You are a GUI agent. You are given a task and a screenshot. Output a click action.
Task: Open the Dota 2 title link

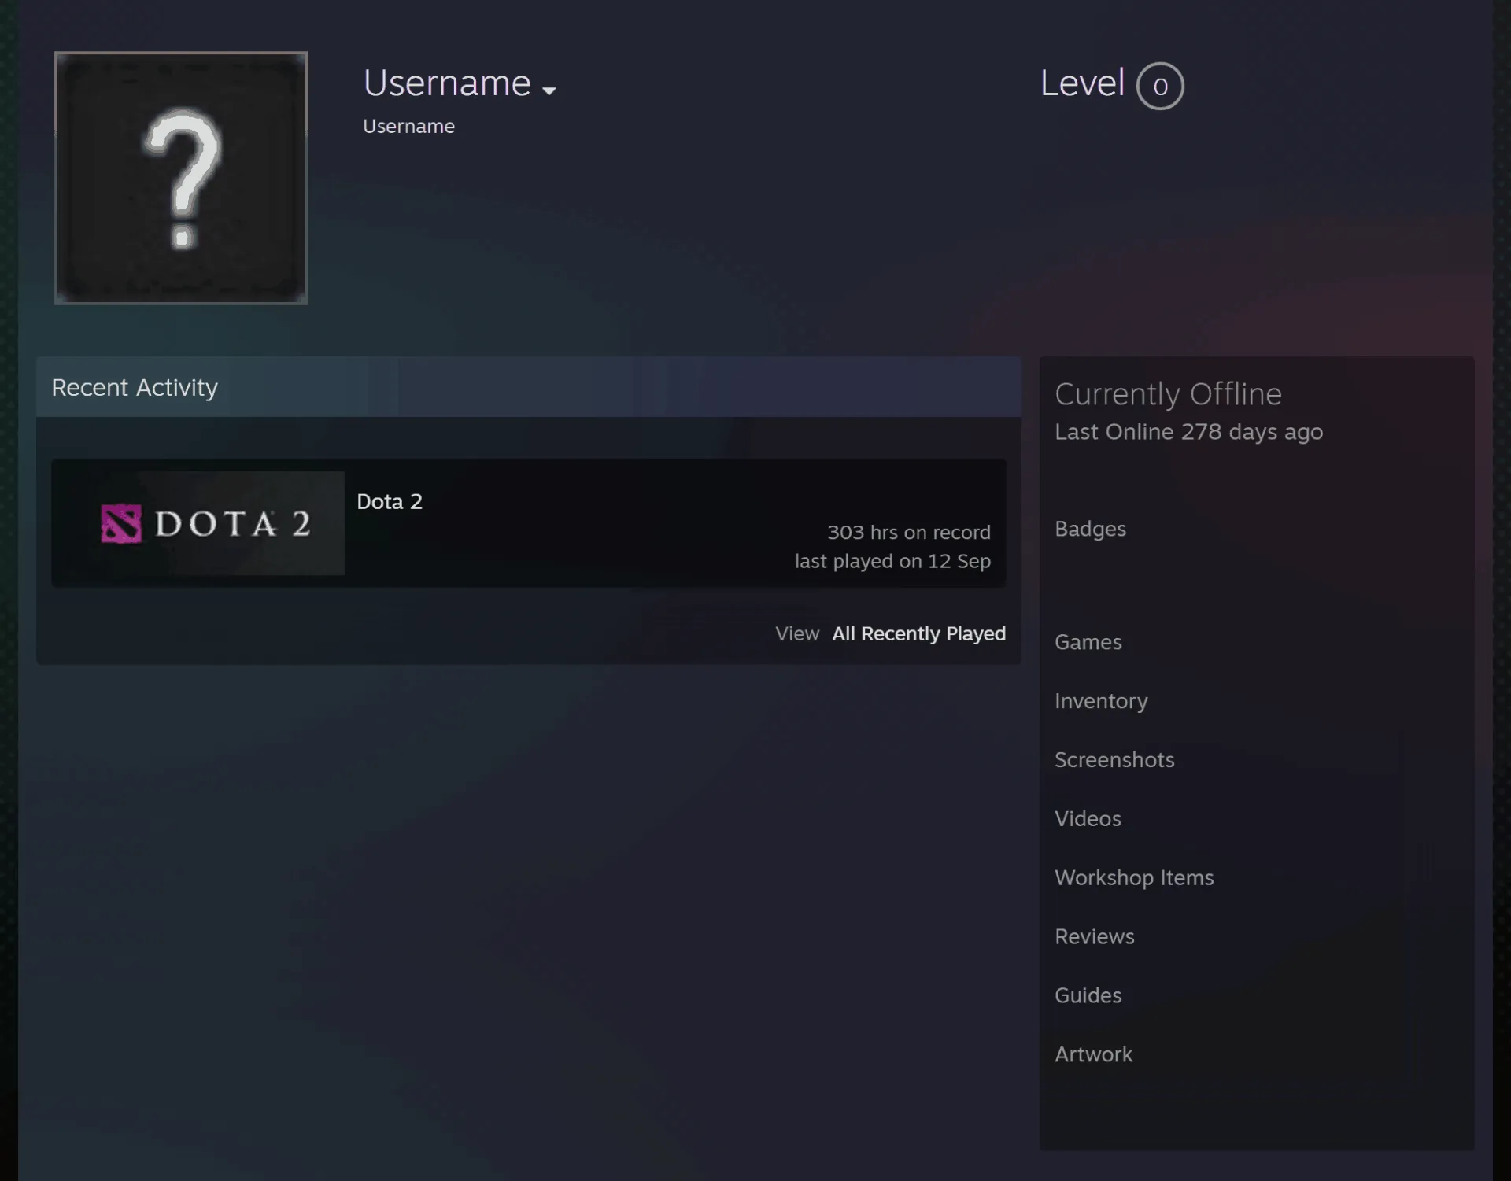coord(390,501)
